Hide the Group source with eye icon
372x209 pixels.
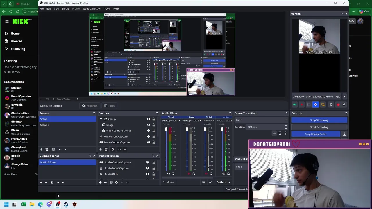[x=149, y=119]
